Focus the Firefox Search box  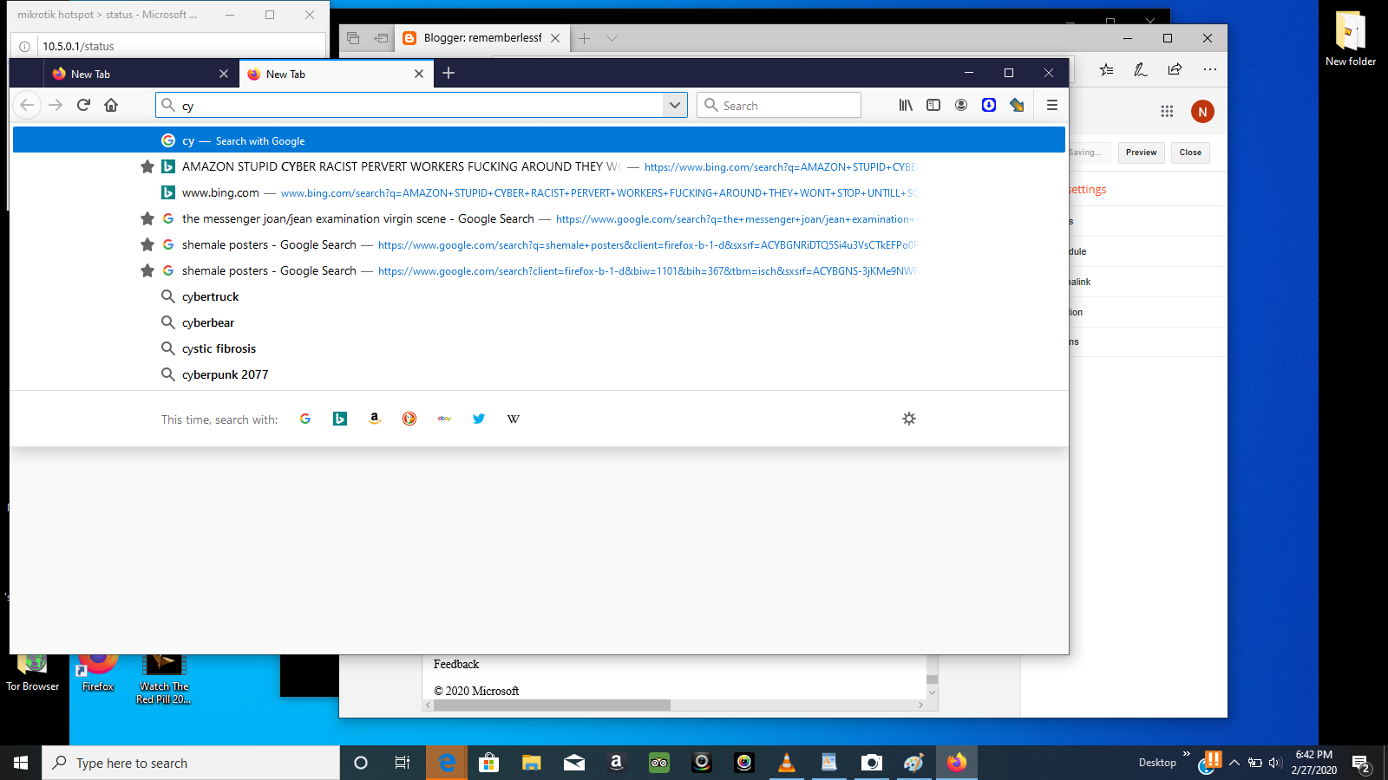779,105
